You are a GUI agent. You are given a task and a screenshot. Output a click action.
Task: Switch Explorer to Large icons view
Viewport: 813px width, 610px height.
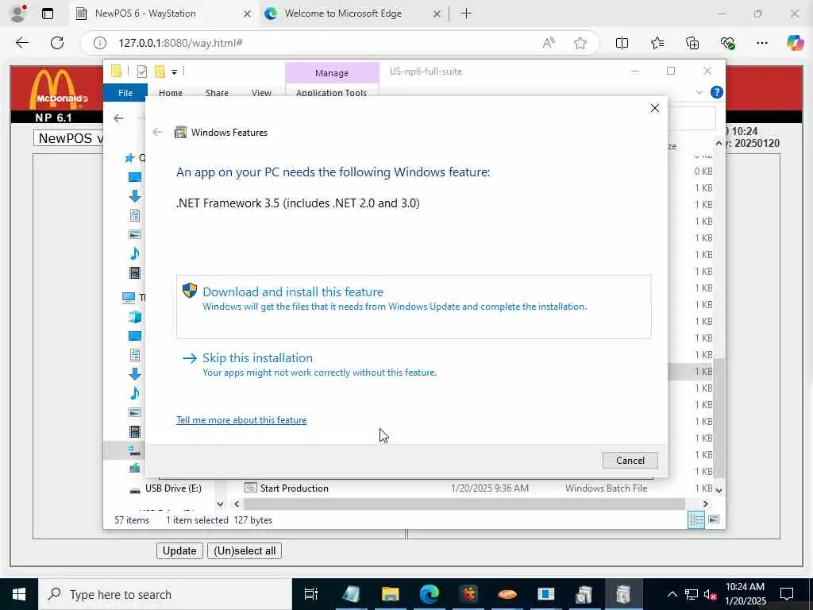tap(714, 519)
